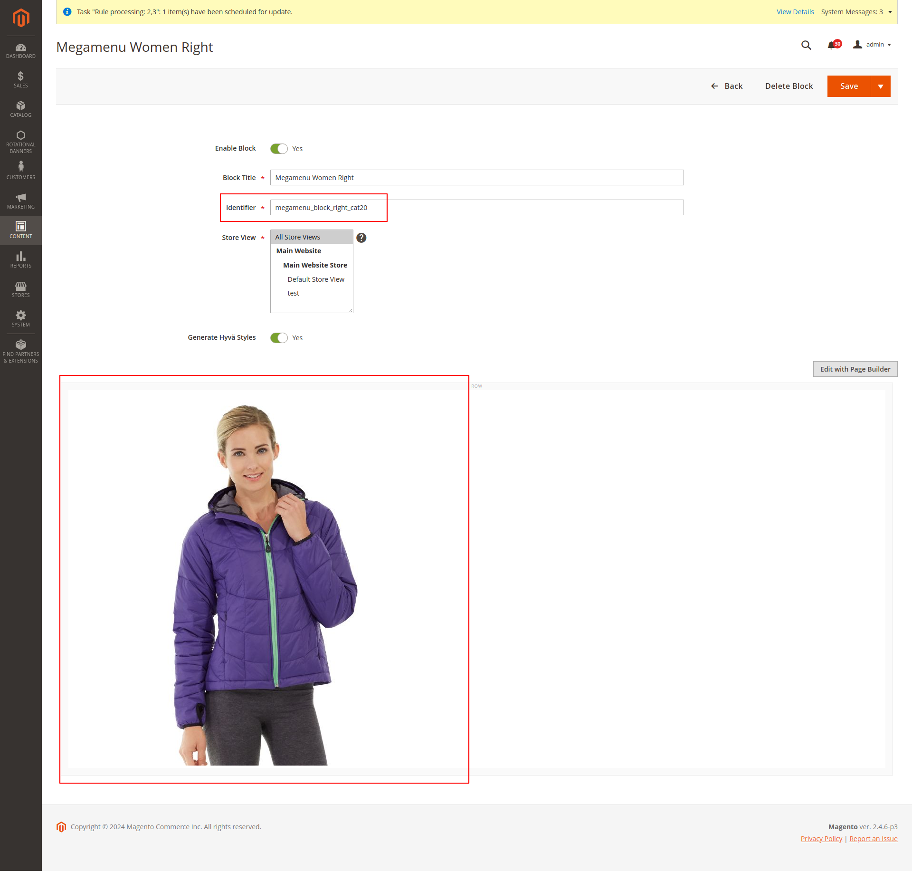Click the Block Title input field
Screen dimensions: 912x872
click(x=476, y=178)
